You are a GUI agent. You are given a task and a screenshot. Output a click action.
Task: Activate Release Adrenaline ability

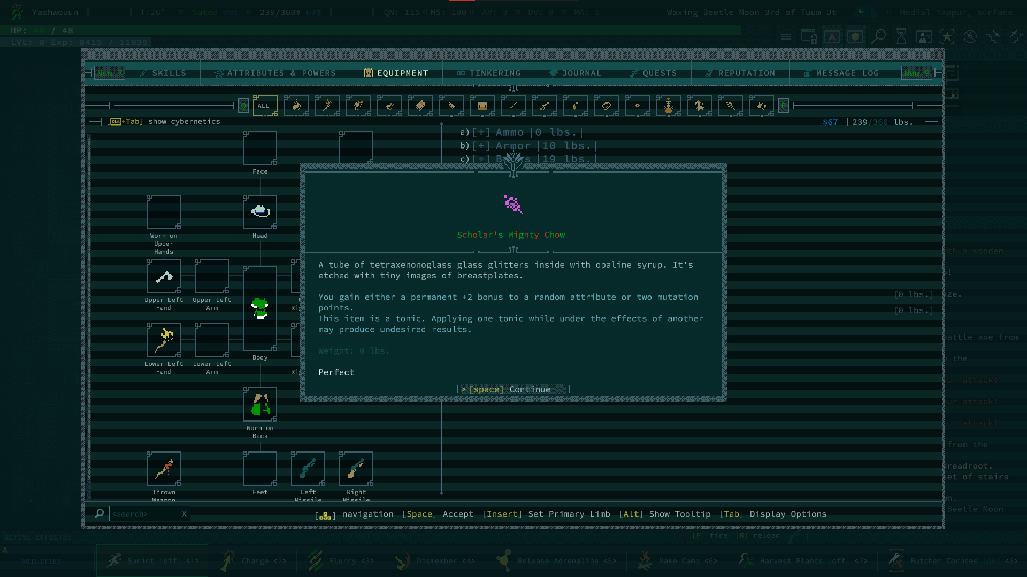point(556,561)
